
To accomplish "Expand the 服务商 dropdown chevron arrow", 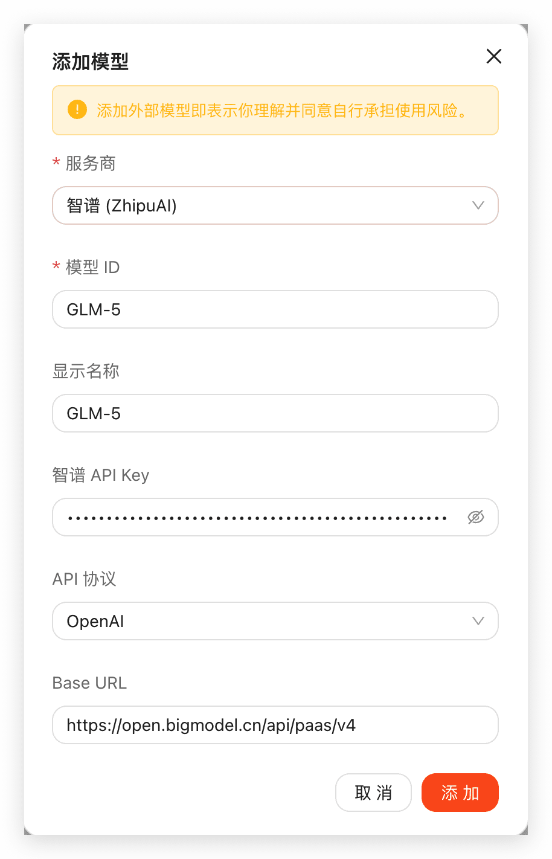I will 478,205.
